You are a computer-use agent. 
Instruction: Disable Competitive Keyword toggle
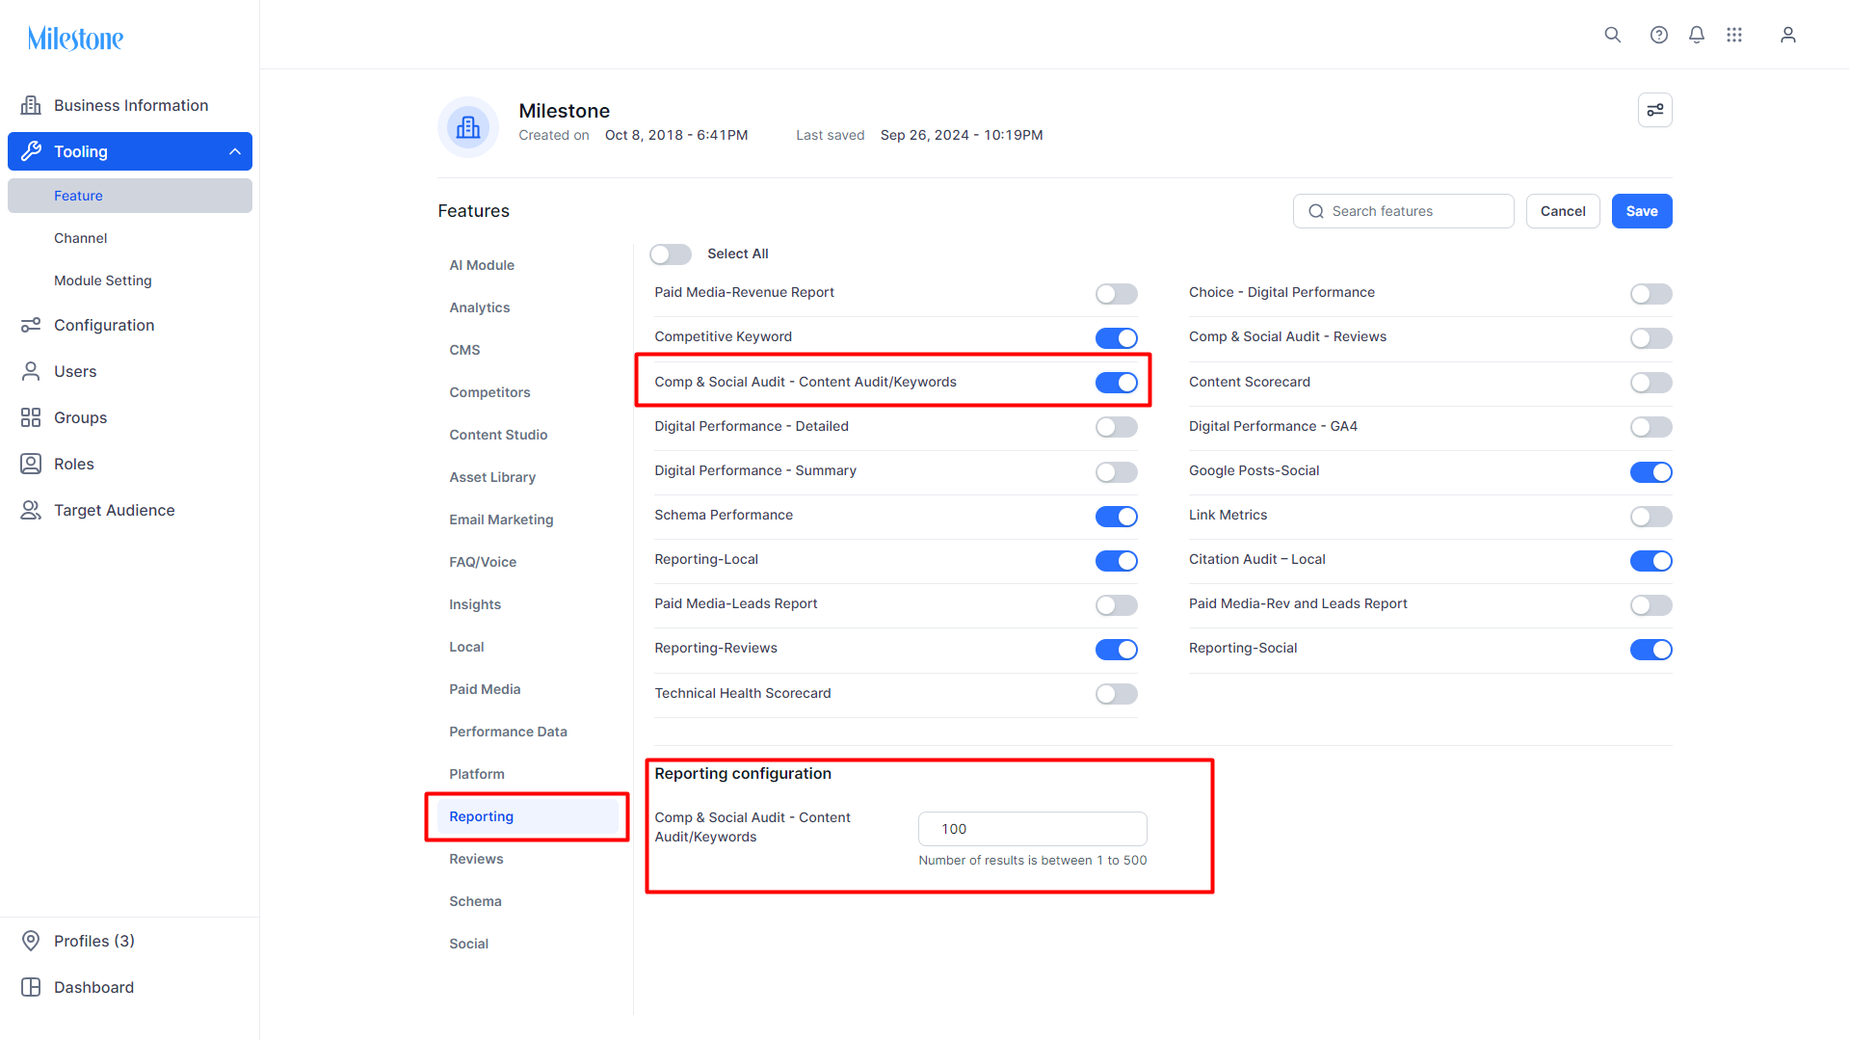click(1117, 337)
